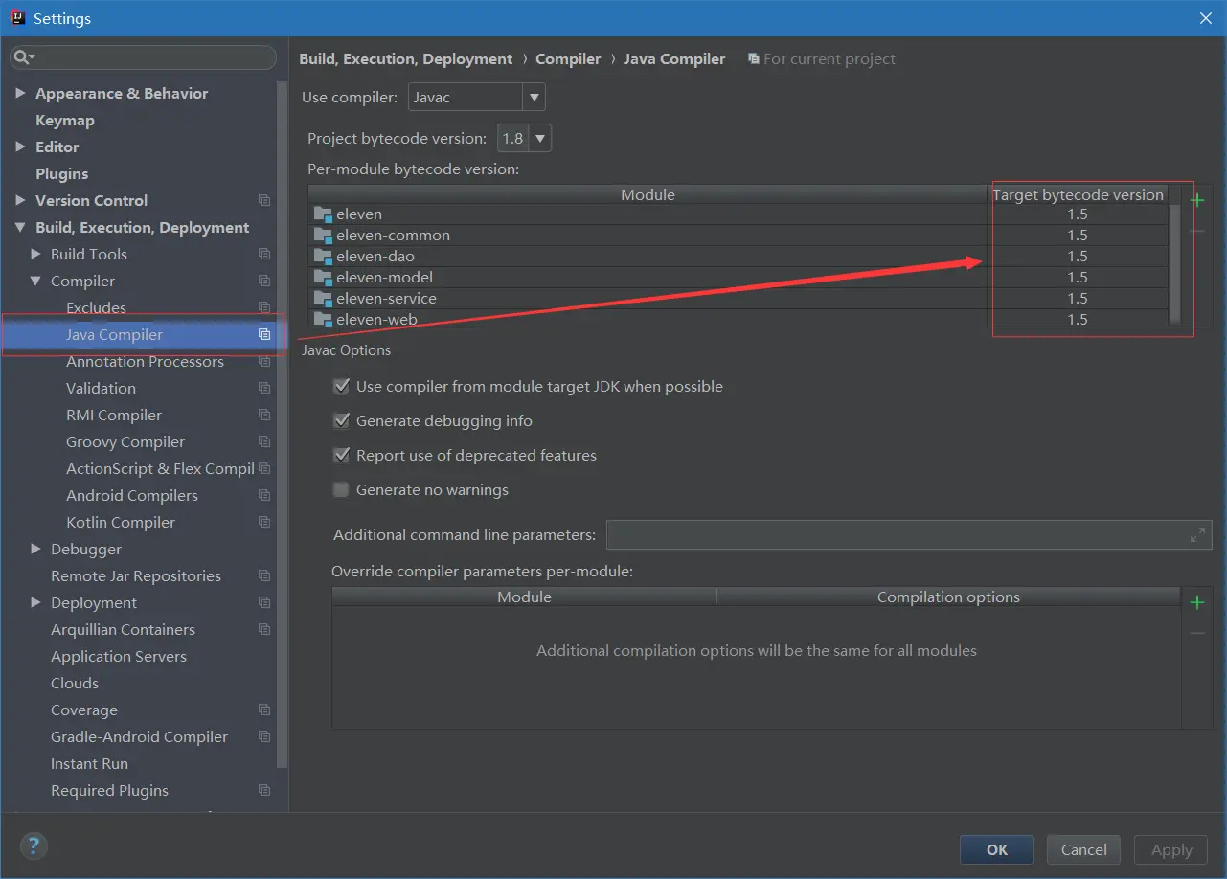The image size is (1227, 879).
Task: Open the Clouds settings page
Action: 75,684
